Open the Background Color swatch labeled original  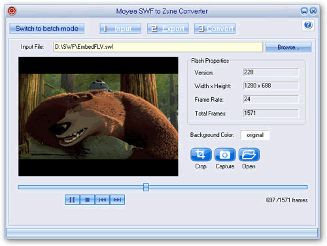tap(255, 135)
